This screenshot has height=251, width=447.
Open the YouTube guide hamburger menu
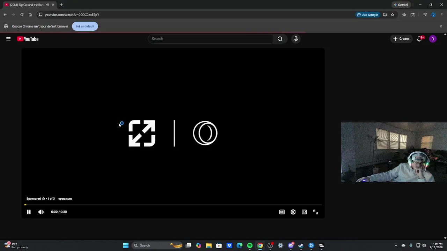click(8, 39)
